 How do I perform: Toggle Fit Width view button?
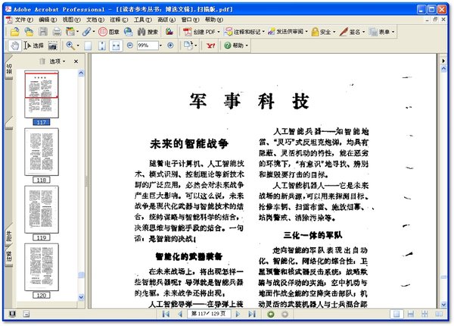[x=116, y=45]
